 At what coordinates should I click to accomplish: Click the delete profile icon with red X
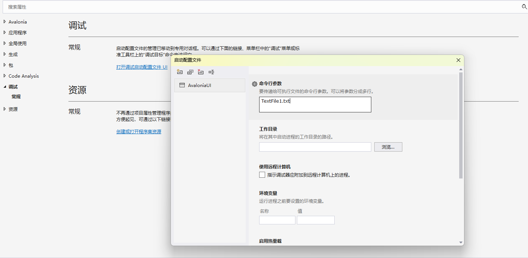click(x=200, y=72)
